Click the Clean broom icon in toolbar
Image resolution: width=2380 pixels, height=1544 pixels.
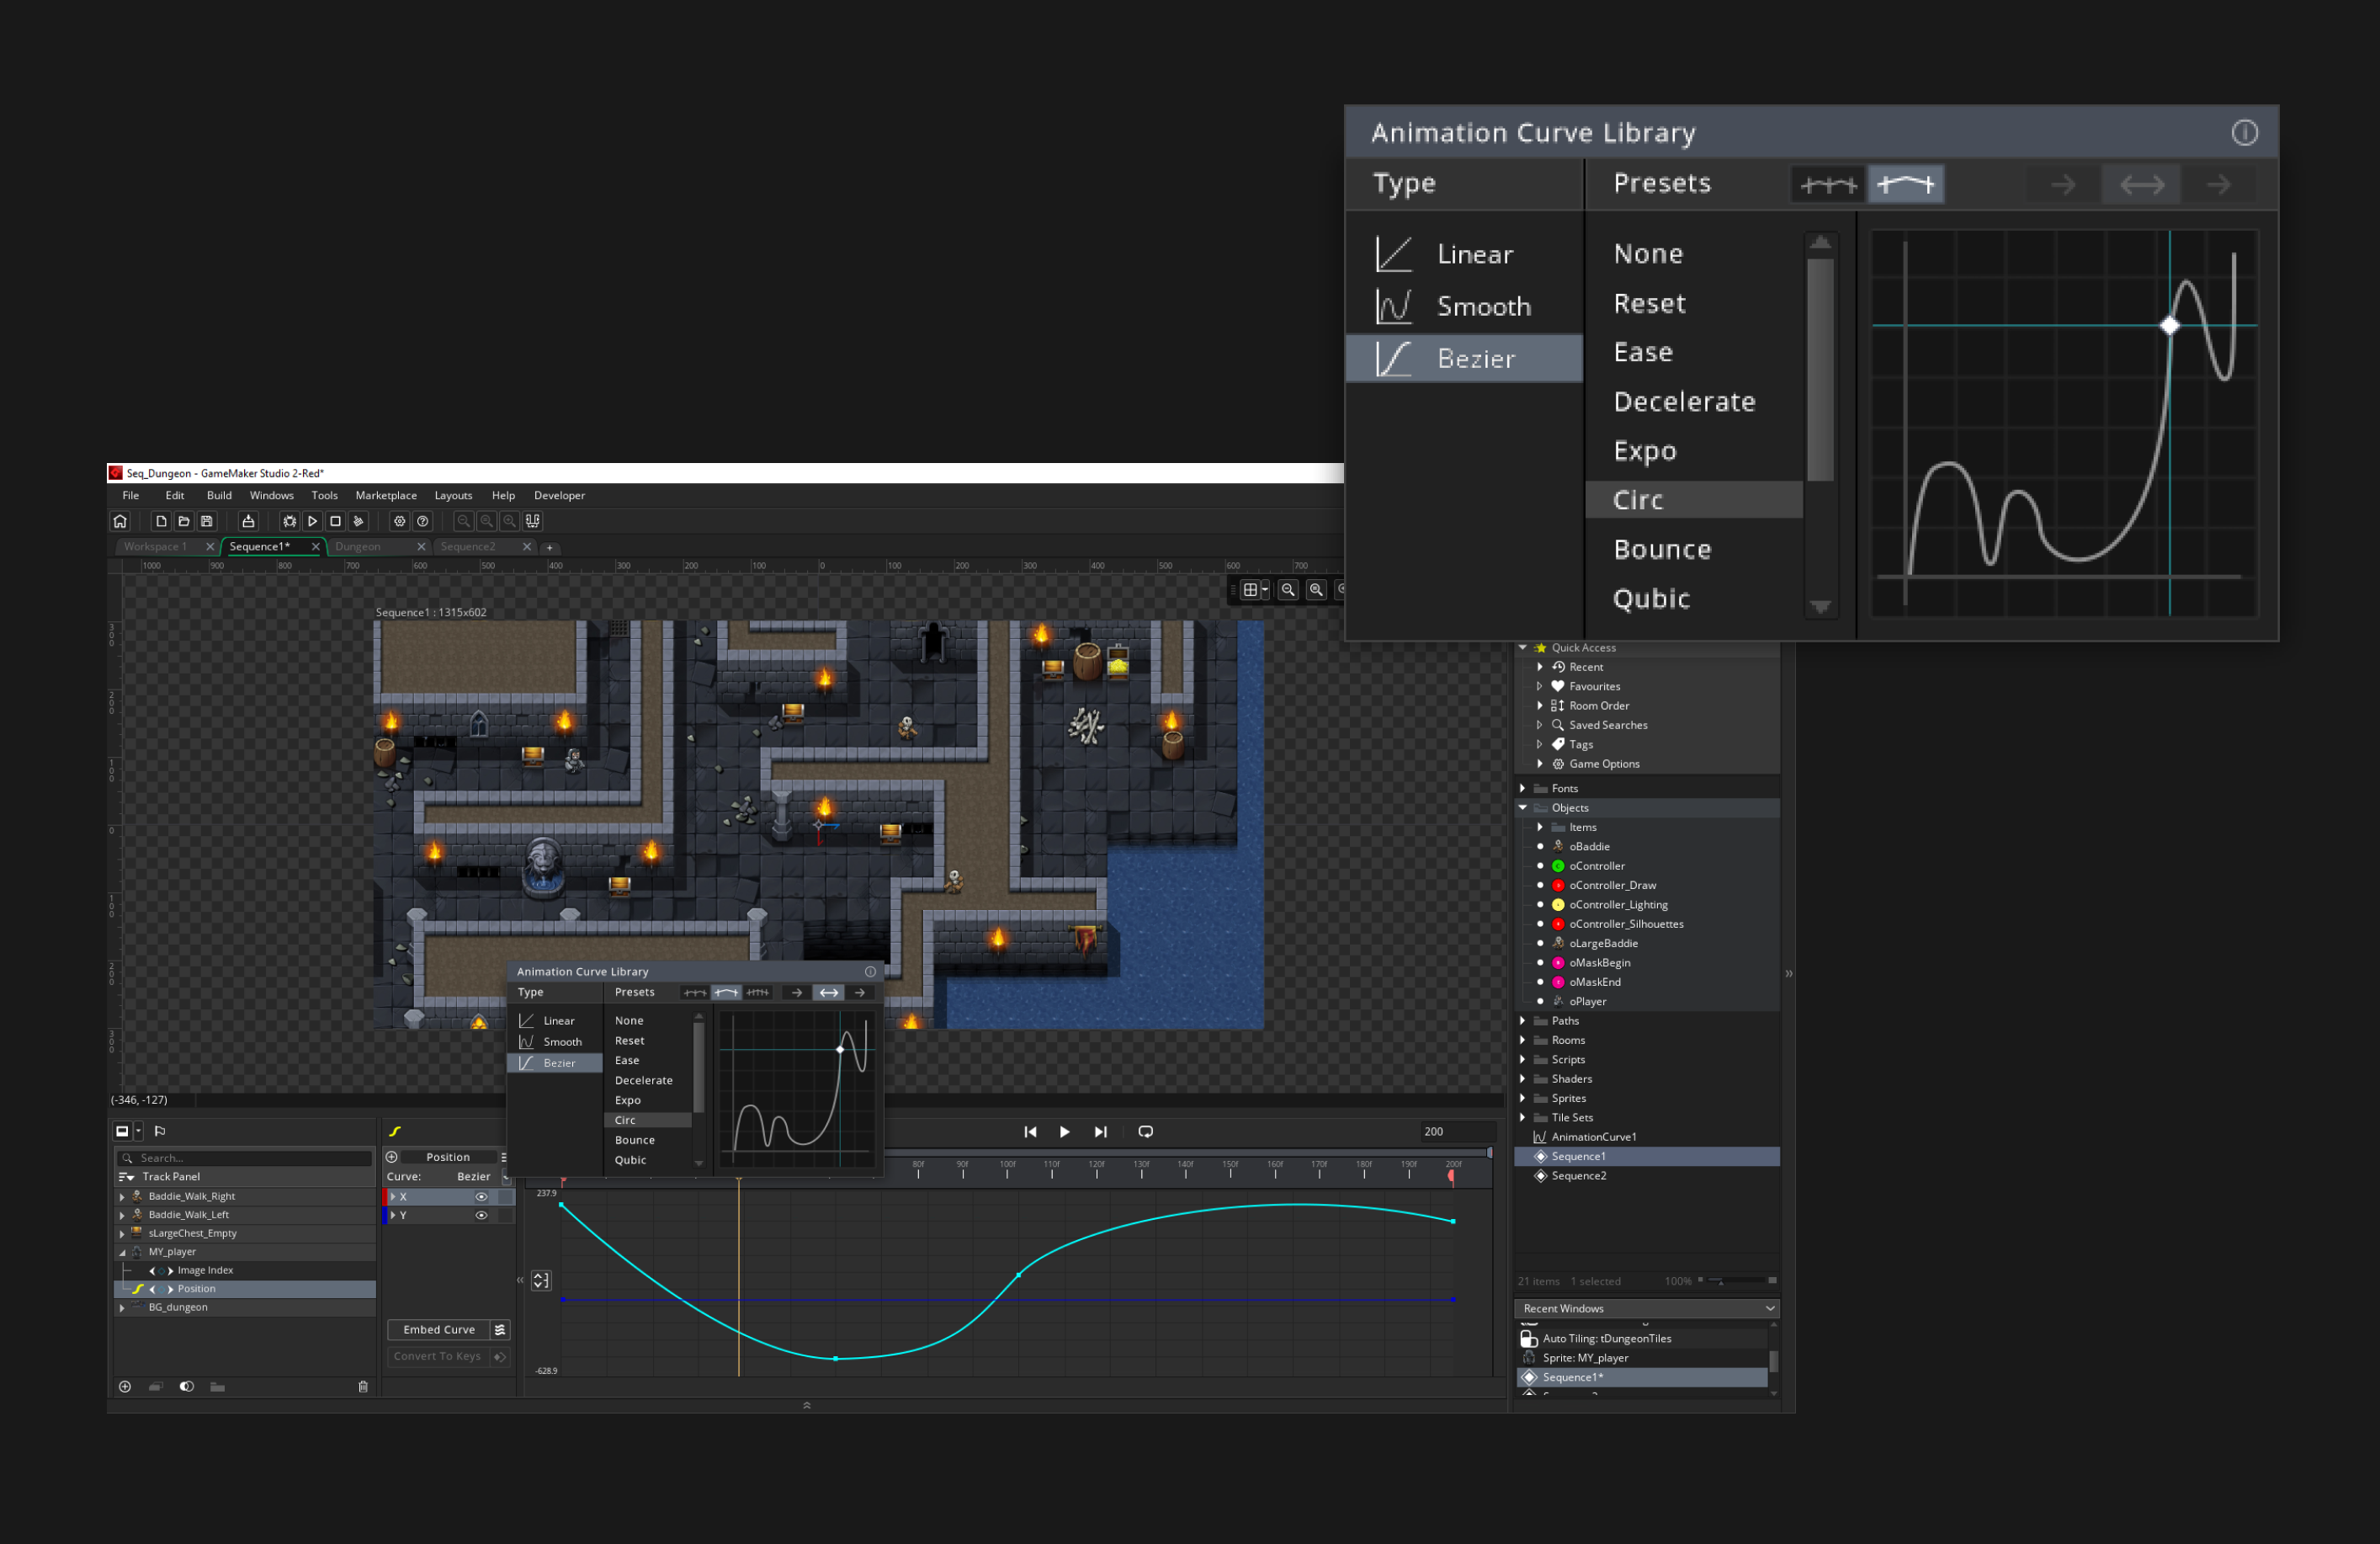[358, 521]
